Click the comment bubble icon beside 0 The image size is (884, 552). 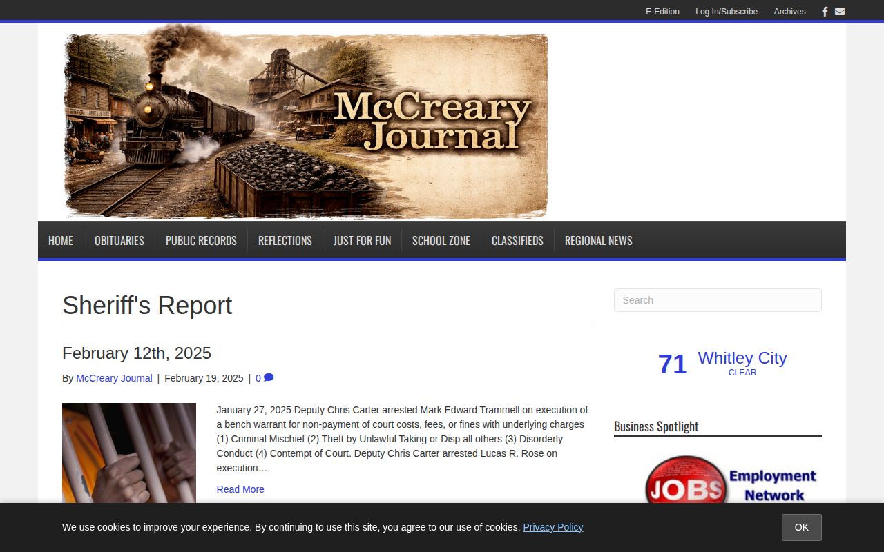tap(269, 378)
